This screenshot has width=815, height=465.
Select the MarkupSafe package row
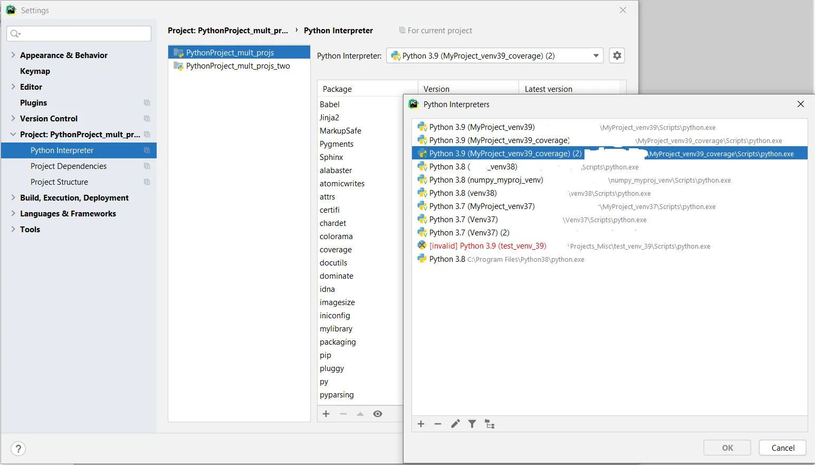click(x=361, y=131)
